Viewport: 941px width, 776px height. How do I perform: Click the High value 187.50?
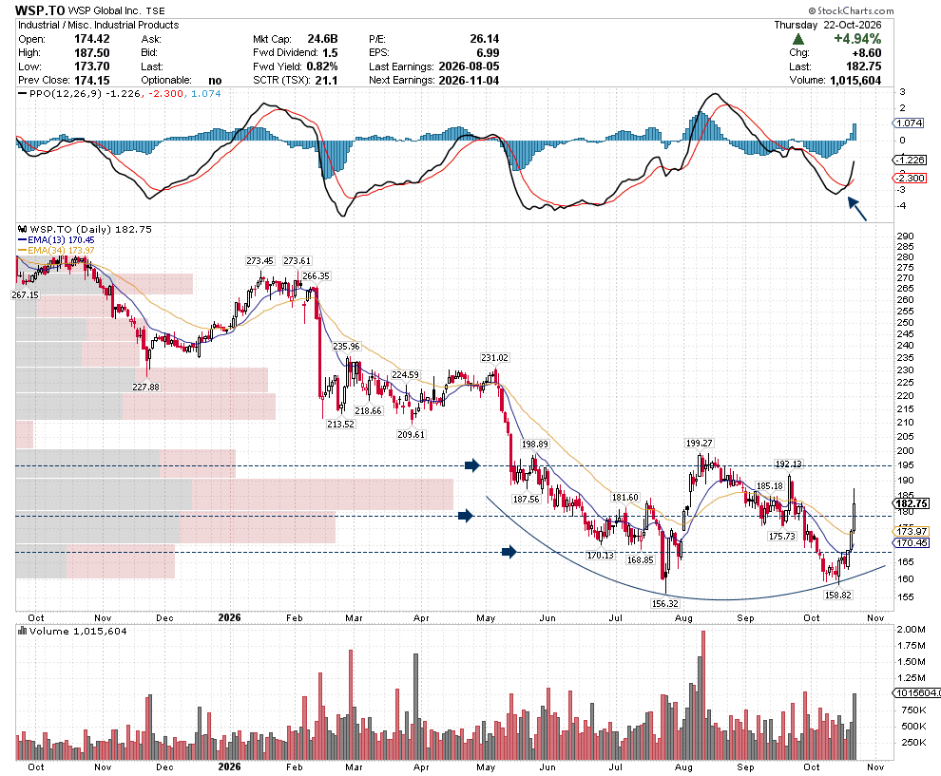click(92, 53)
